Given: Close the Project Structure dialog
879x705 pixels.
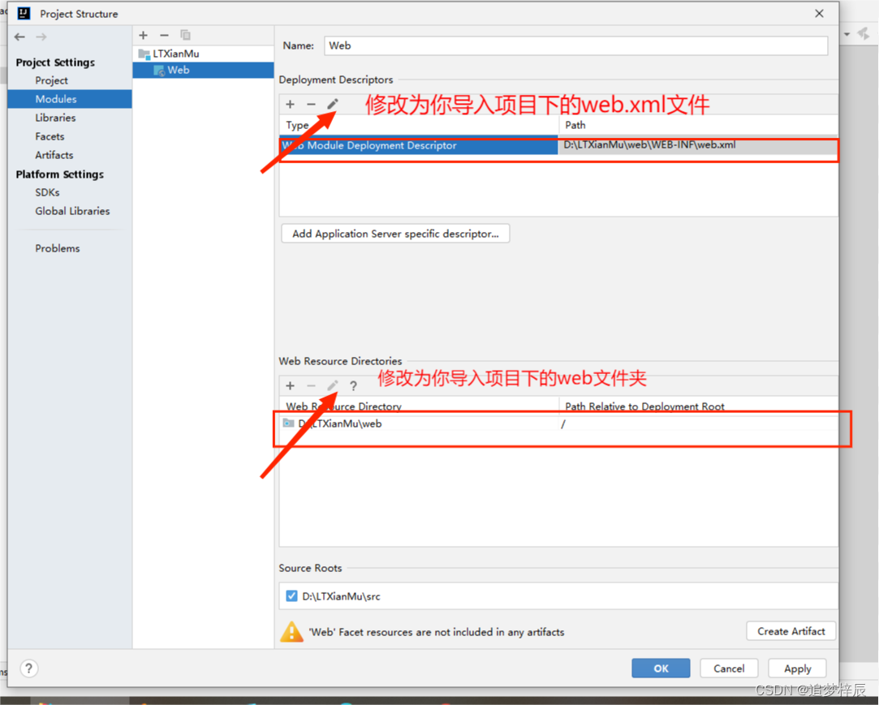Looking at the screenshot, I should click(819, 14).
